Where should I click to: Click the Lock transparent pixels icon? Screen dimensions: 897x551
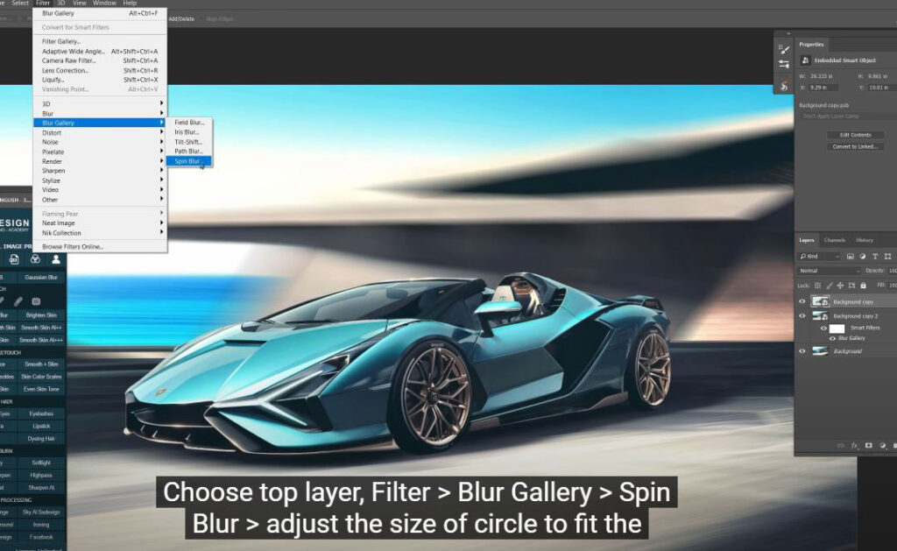(816, 286)
